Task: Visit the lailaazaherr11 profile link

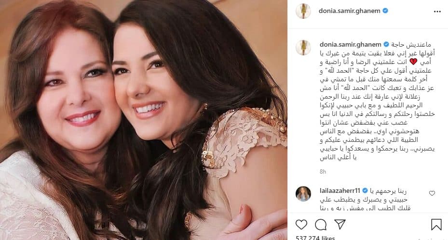Action: [340, 190]
